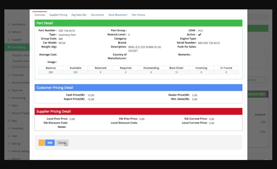This screenshot has width=277, height=169.
Task: Click the Available quantity 200 link
Action: click(75, 72)
